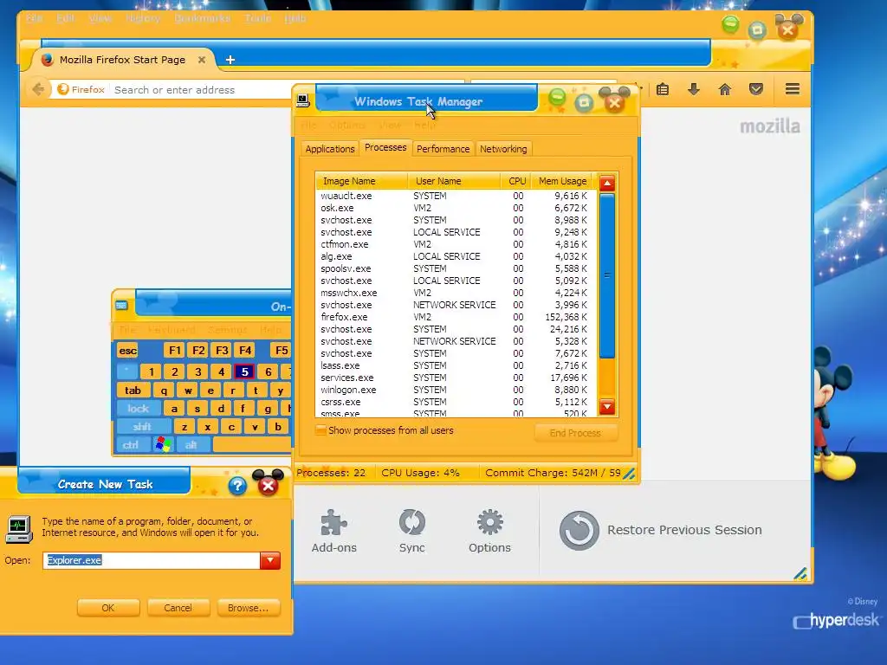This screenshot has width=887, height=665.
Task: Sort by Mem Usage column header
Action: point(562,181)
